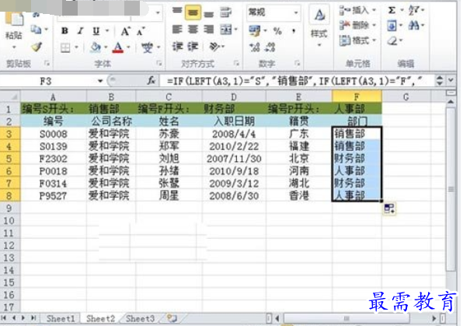Toggle Underline formatting
Image resolution: width=463 pixels, height=326 pixels.
click(96, 31)
